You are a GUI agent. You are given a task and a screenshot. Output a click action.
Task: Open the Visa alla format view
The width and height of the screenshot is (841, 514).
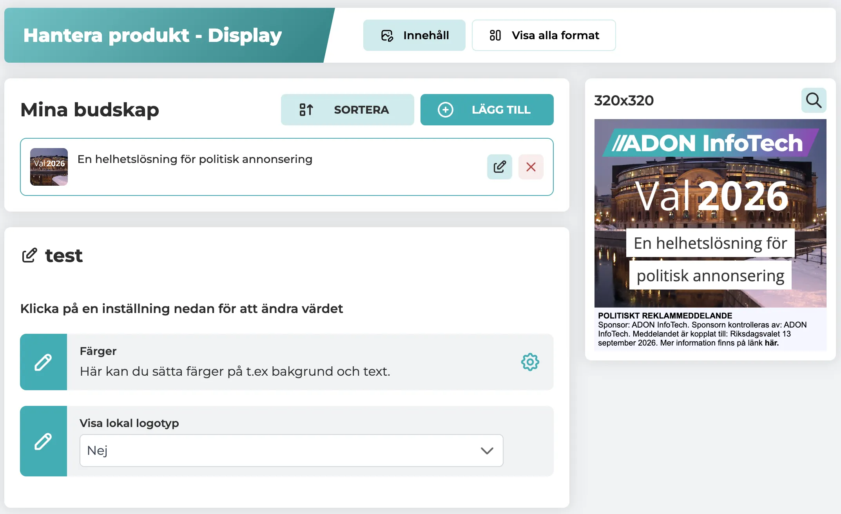(x=544, y=35)
